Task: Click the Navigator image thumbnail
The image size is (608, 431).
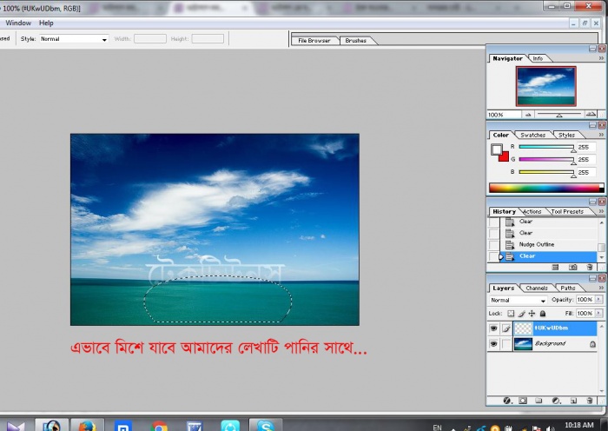Action: (x=545, y=86)
